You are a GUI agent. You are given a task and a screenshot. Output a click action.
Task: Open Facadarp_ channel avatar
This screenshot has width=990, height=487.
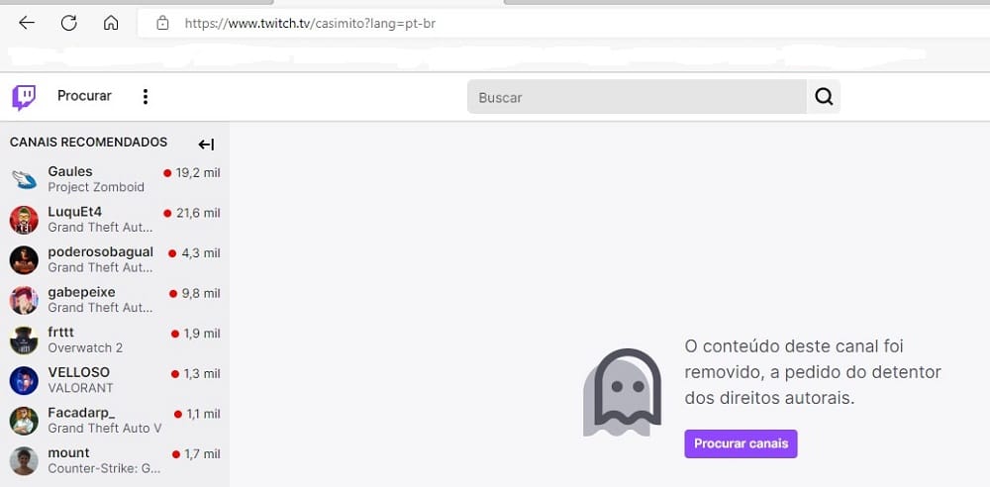pos(24,421)
